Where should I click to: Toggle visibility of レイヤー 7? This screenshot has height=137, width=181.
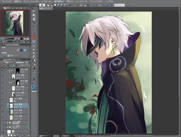[2, 94]
